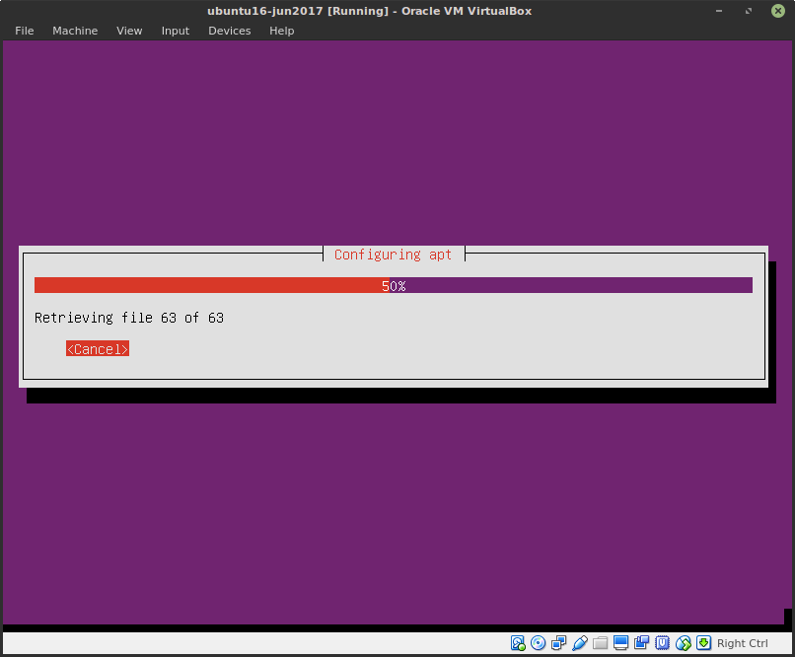This screenshot has width=795, height=657.
Task: Open the Devices menu
Action: tap(229, 31)
